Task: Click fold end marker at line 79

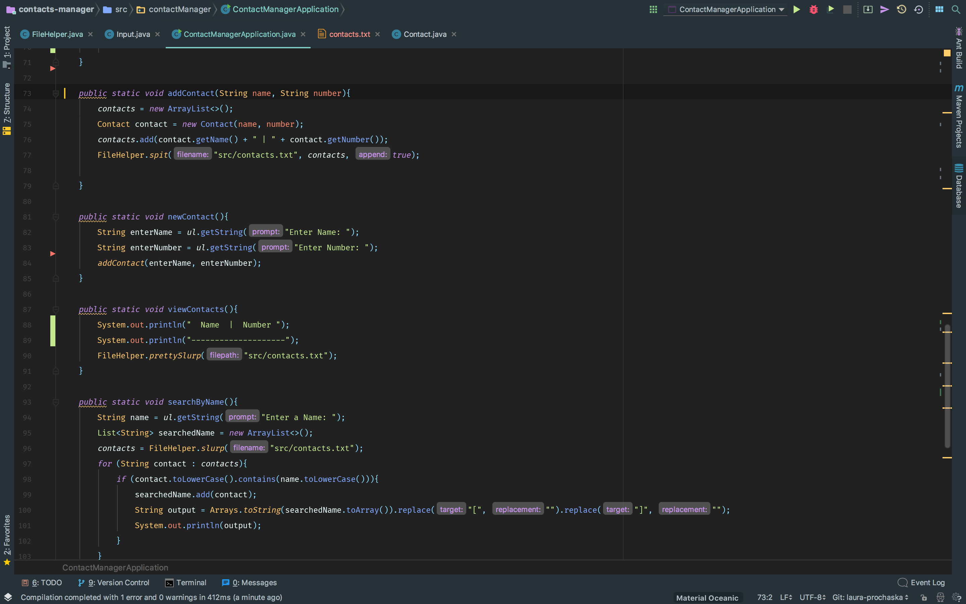Action: click(x=56, y=186)
